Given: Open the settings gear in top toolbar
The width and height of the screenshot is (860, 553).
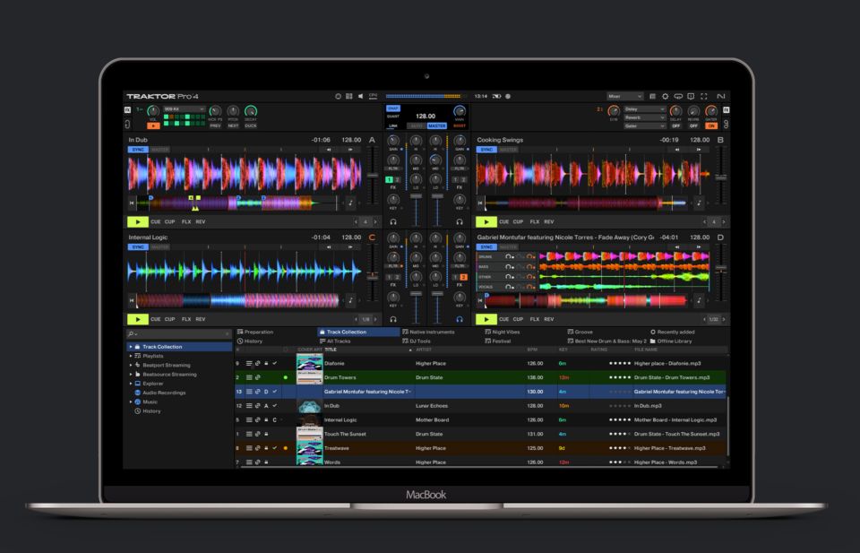Looking at the screenshot, I should pos(664,96).
